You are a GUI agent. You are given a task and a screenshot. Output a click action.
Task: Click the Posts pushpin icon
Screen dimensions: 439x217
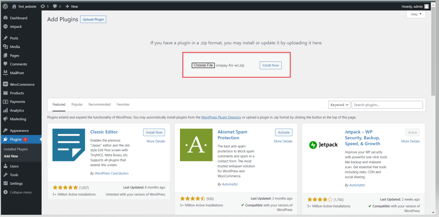click(5, 38)
